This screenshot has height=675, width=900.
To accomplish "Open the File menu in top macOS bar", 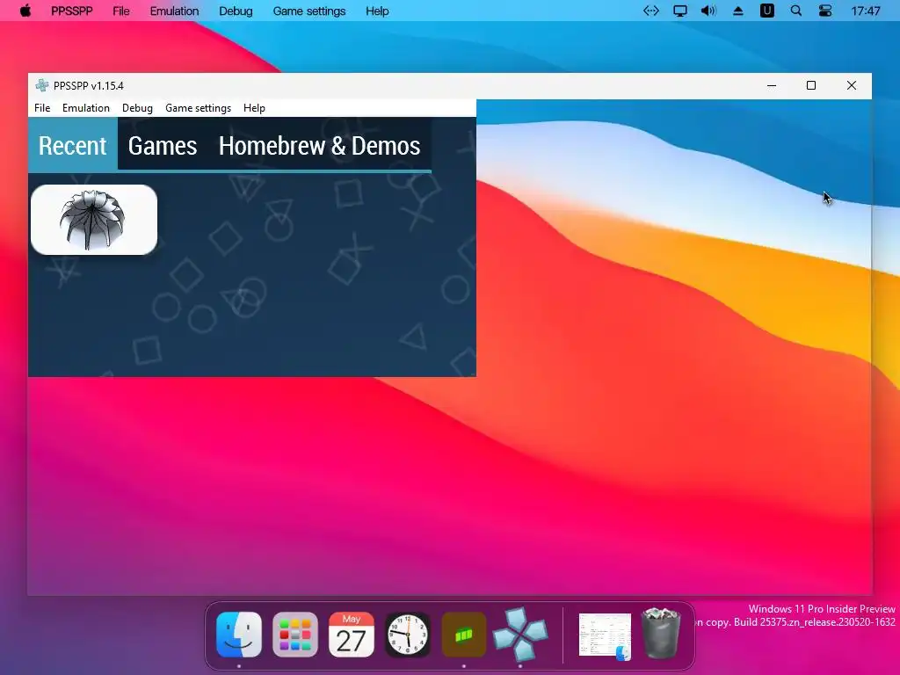I will tap(121, 11).
